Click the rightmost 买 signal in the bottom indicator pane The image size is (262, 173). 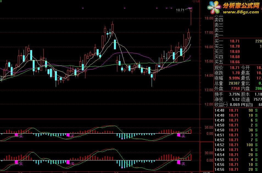click(183, 164)
